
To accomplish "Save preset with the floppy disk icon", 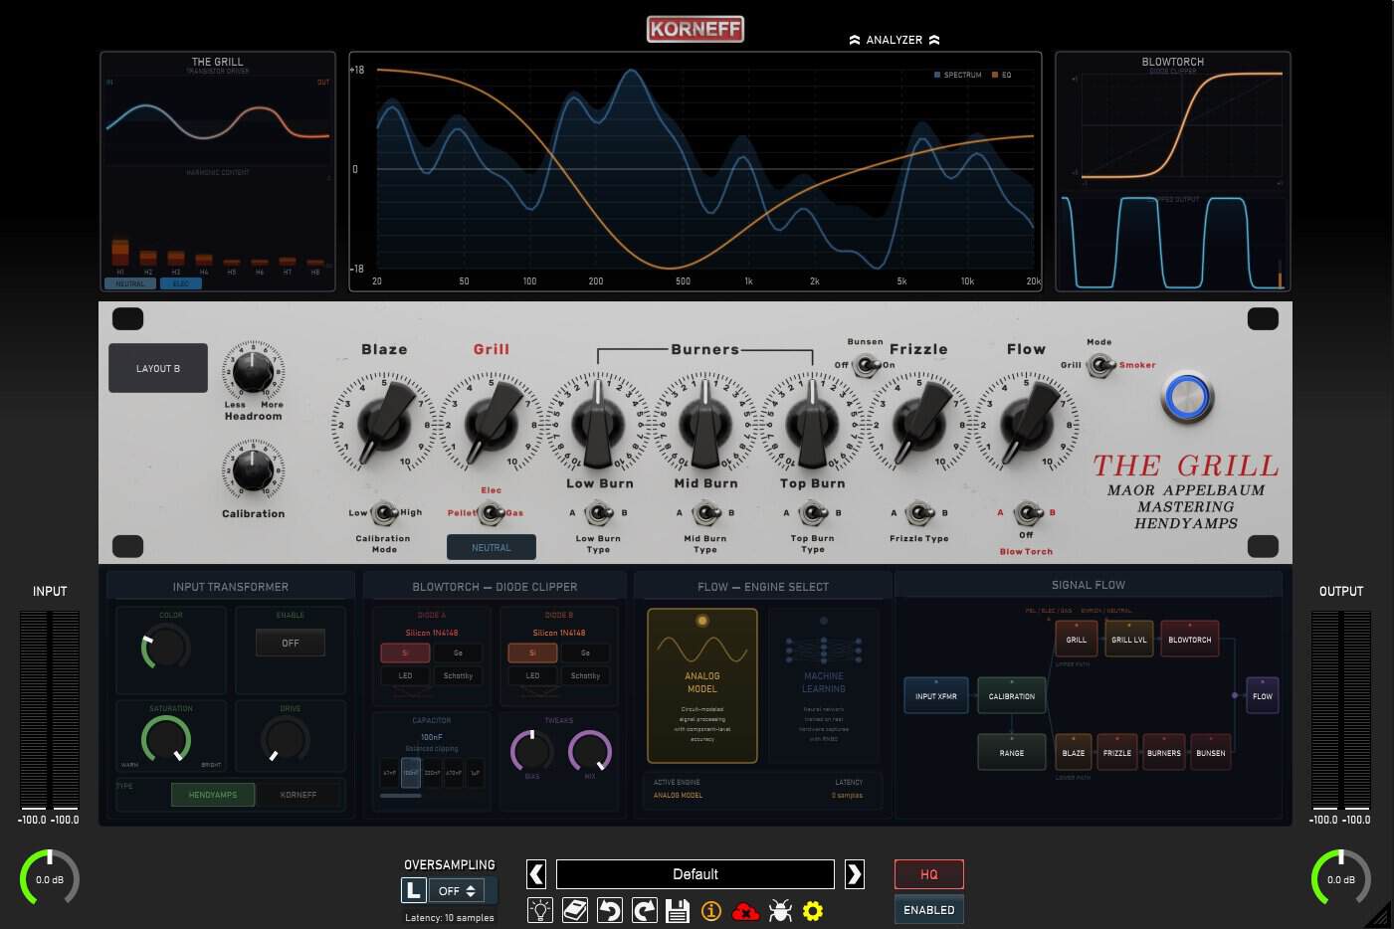I will (x=678, y=910).
